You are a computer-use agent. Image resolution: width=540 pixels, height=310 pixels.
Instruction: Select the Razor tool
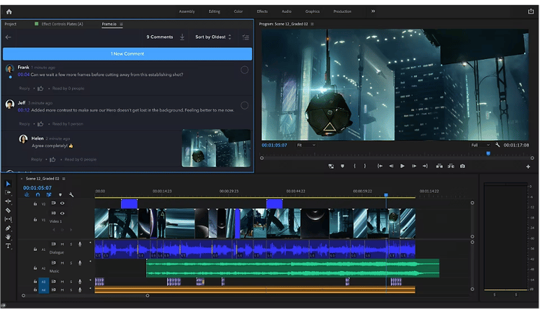point(8,210)
